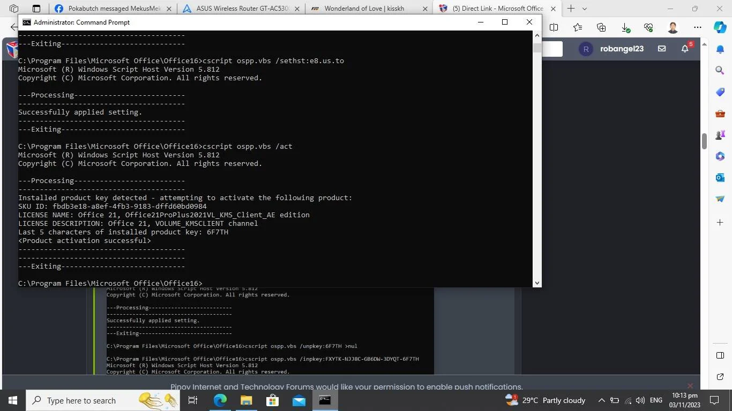This screenshot has width=732, height=411.
Task: Close the Direct Link Microsoft Office tab
Action: (553, 9)
